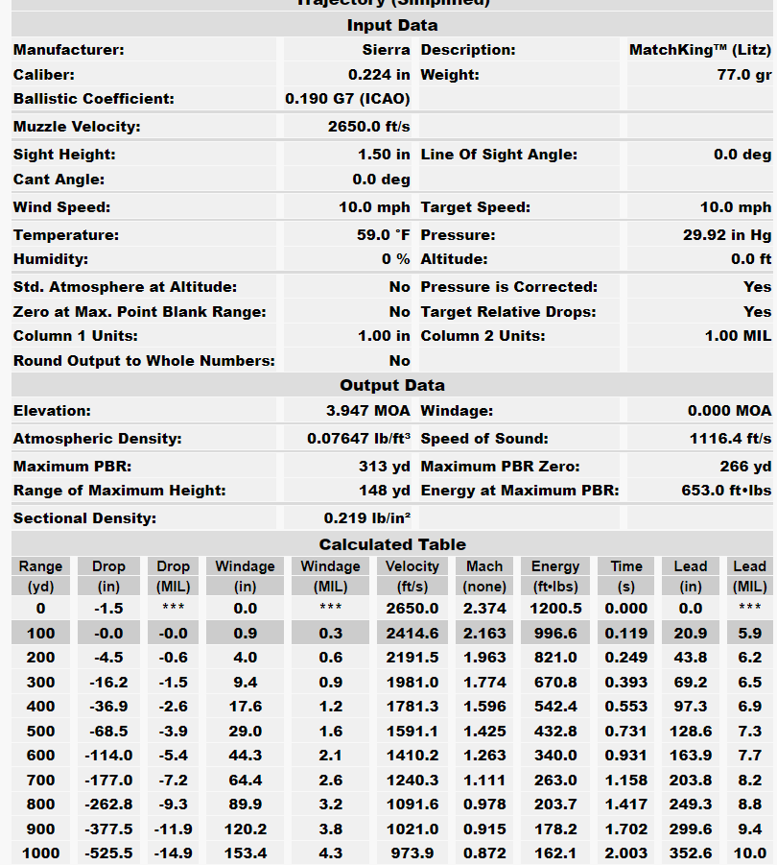
Task: Select the range cell "600"
Action: coord(41,756)
